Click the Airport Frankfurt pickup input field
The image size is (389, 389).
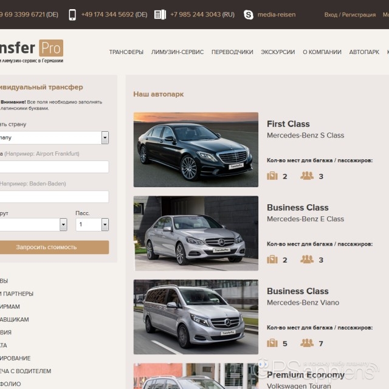53,167
